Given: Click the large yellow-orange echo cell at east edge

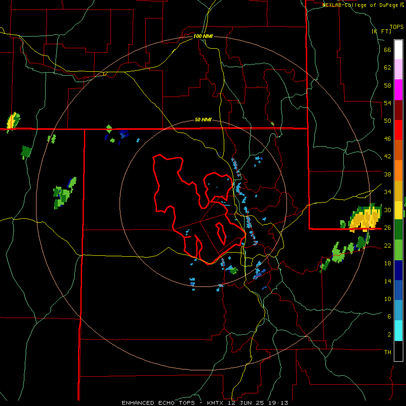Looking at the screenshot, I should (x=364, y=218).
